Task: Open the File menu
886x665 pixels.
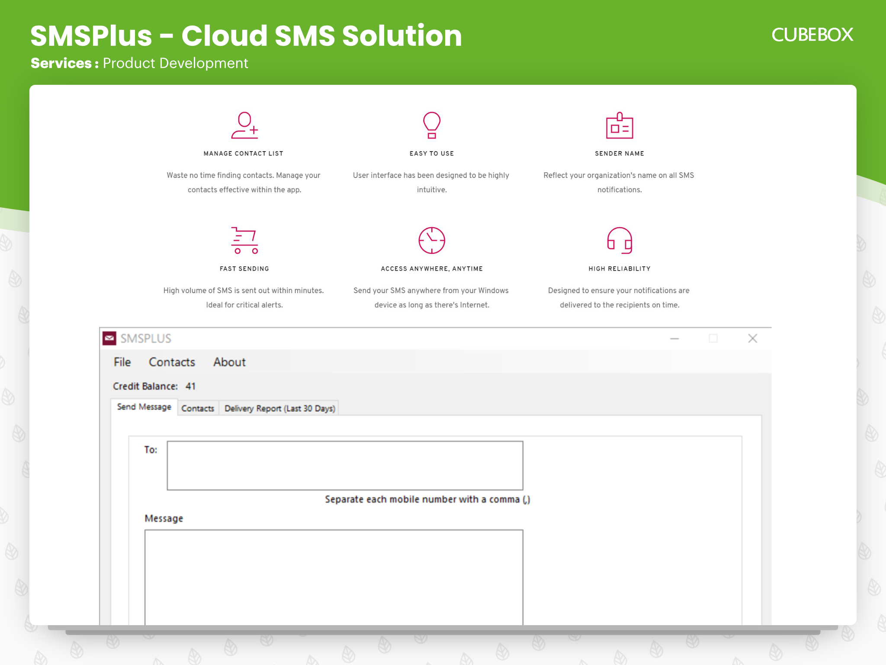Action: tap(122, 362)
